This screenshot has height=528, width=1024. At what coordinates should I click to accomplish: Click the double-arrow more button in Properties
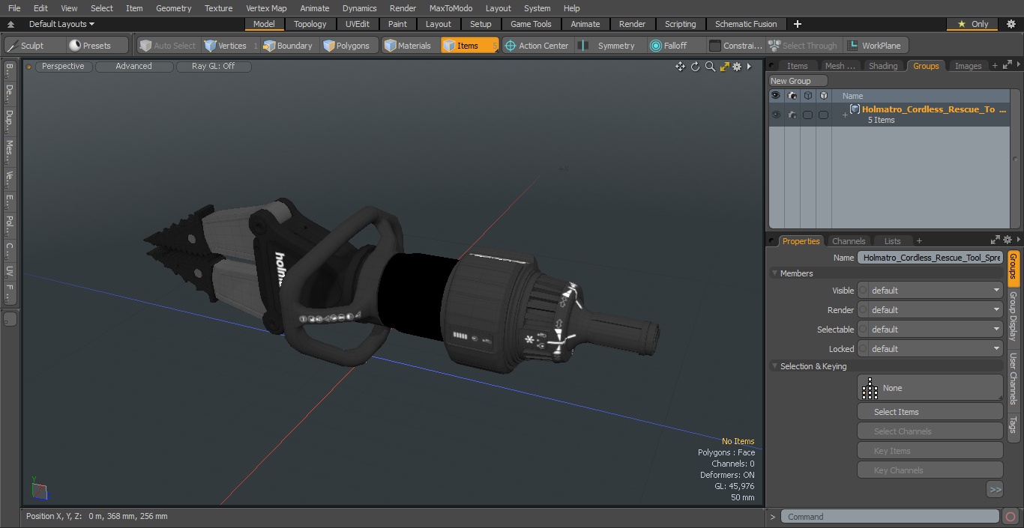pyautogui.click(x=995, y=489)
